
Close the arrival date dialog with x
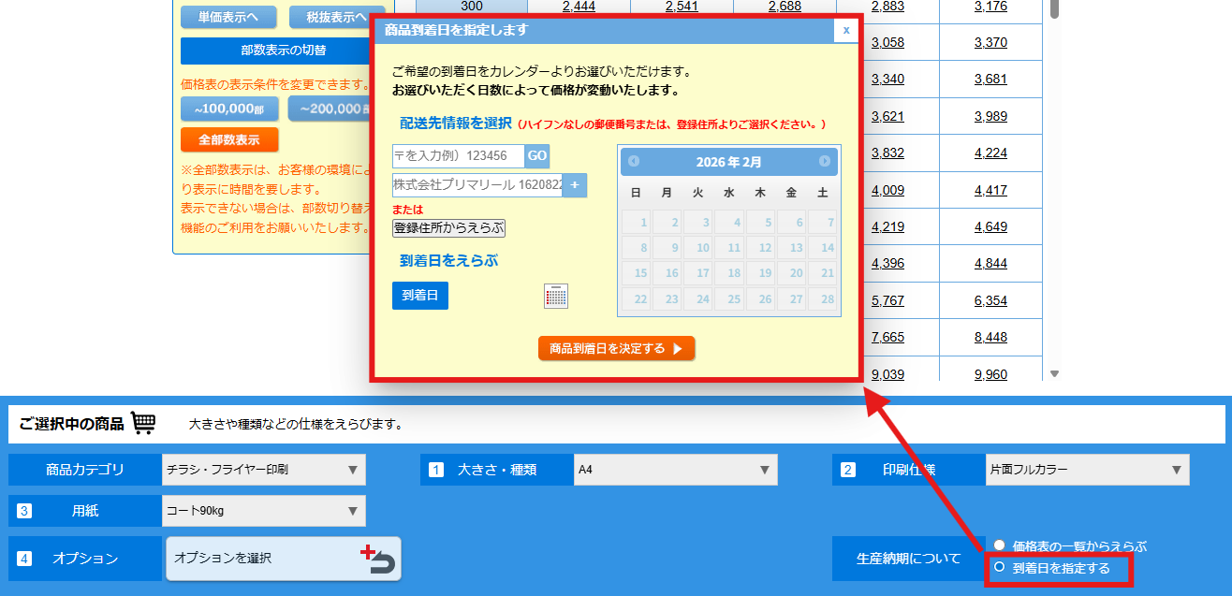[846, 30]
